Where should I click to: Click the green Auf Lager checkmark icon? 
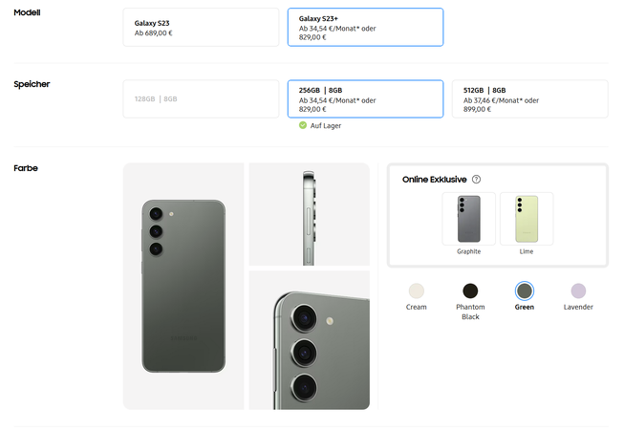pyautogui.click(x=302, y=125)
